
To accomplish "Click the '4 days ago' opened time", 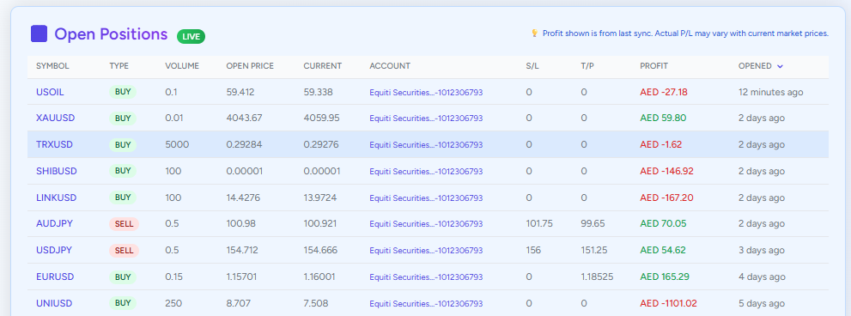I will (x=762, y=276).
